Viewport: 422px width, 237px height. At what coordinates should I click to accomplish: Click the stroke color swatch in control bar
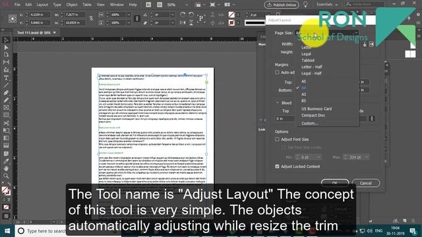(x=231, y=23)
